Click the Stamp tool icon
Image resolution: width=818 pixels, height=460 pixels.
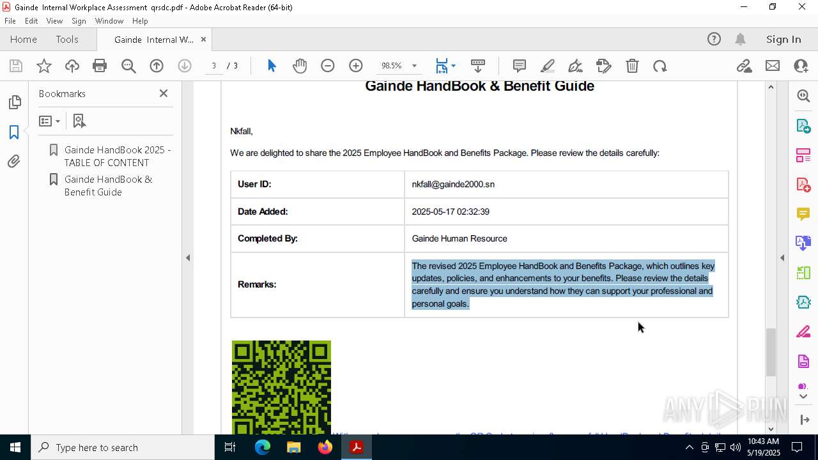coord(604,66)
